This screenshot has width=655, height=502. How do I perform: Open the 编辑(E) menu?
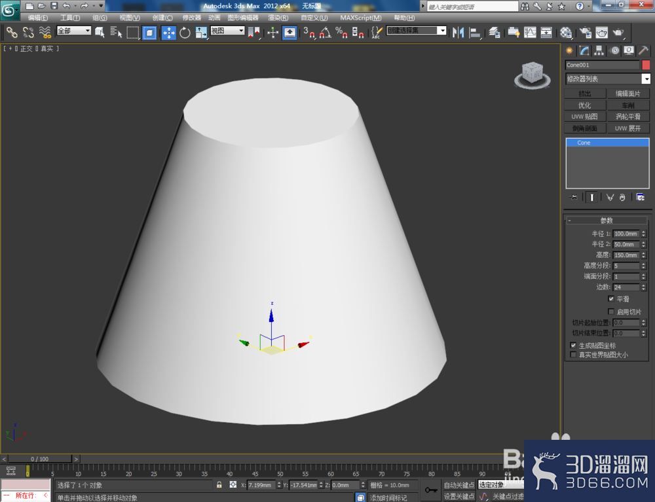(37, 18)
